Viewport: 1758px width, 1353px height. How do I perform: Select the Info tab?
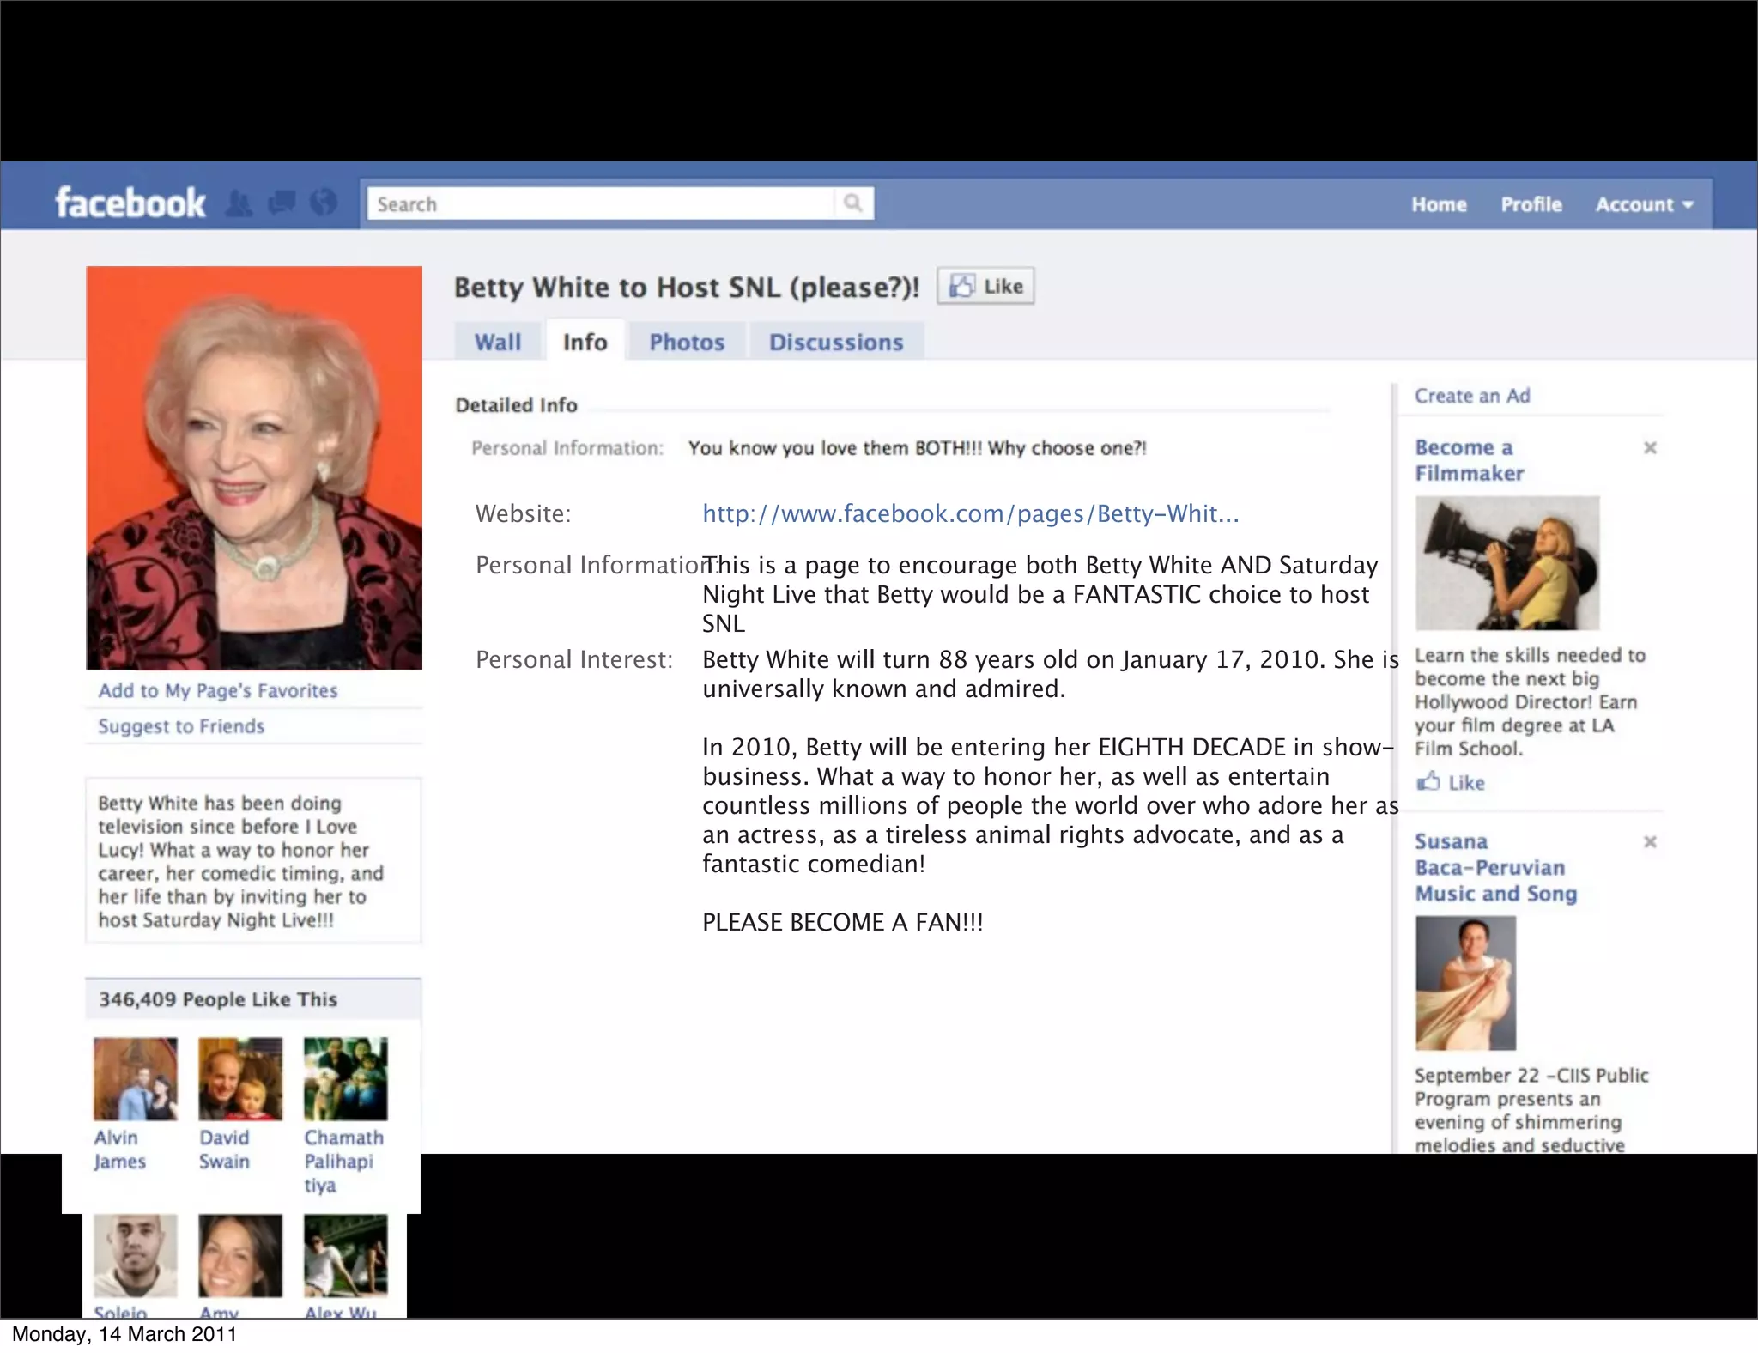tap(585, 342)
